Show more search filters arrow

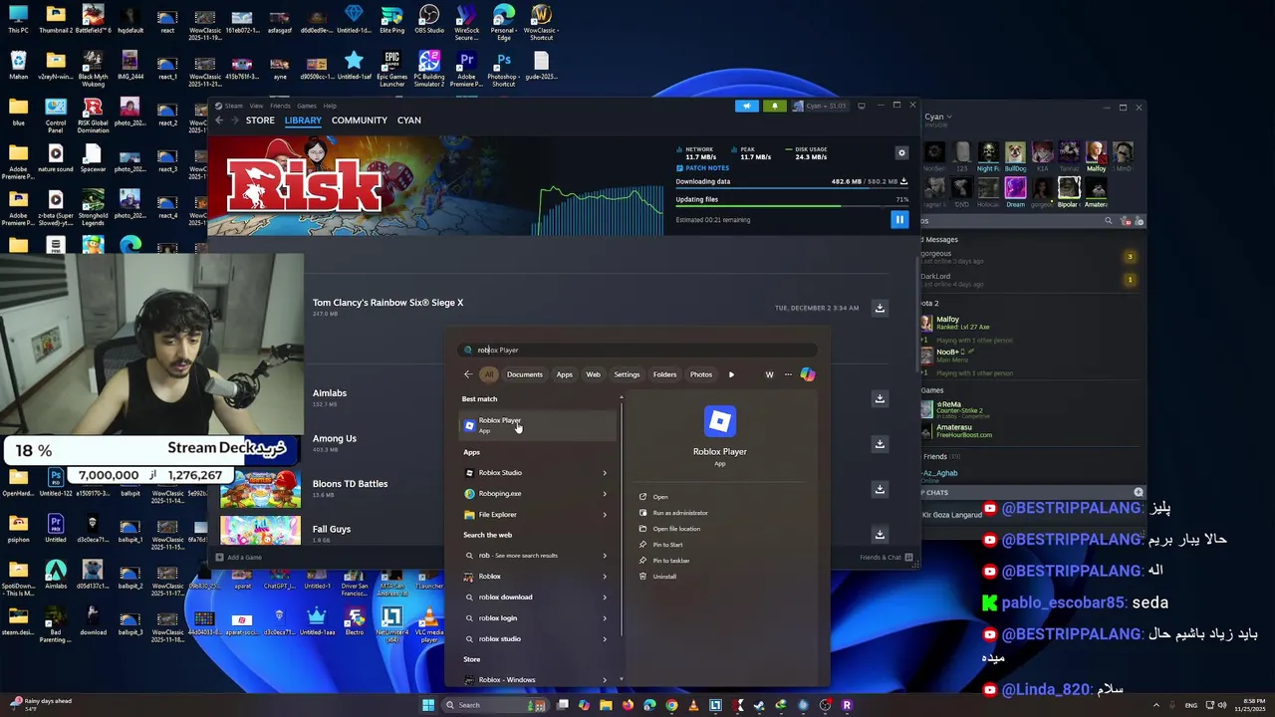(731, 374)
